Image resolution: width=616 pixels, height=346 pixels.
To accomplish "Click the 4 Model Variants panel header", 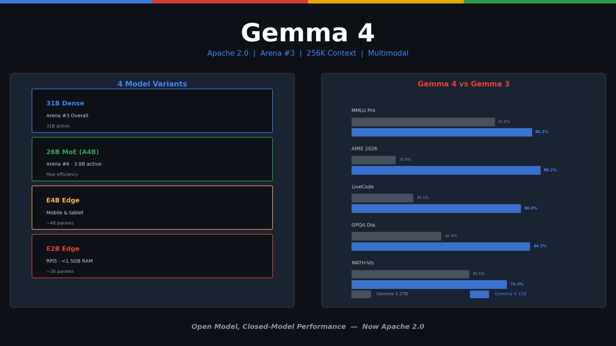I will tap(152, 84).
